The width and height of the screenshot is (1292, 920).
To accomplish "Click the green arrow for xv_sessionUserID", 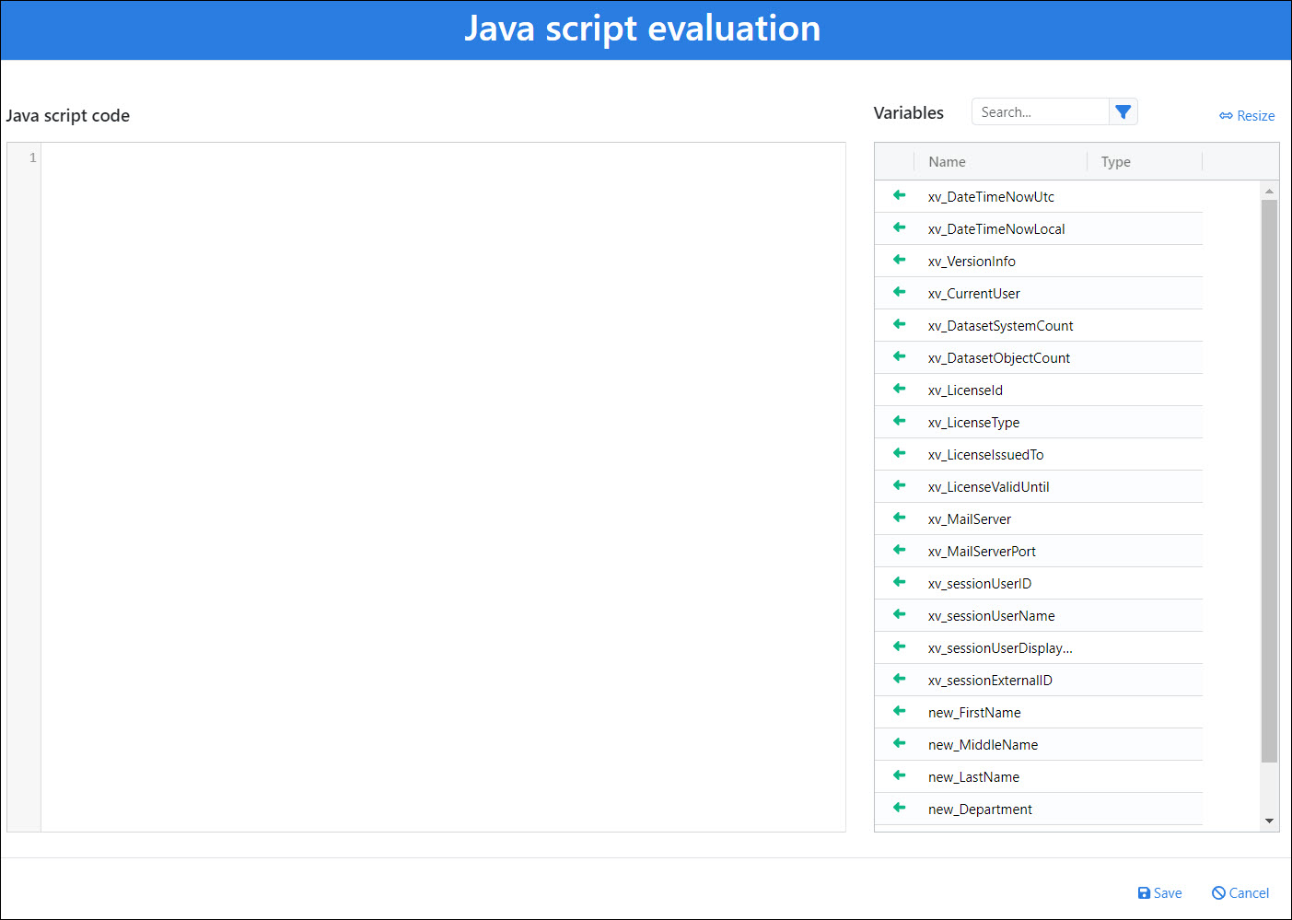I will pyautogui.click(x=899, y=582).
